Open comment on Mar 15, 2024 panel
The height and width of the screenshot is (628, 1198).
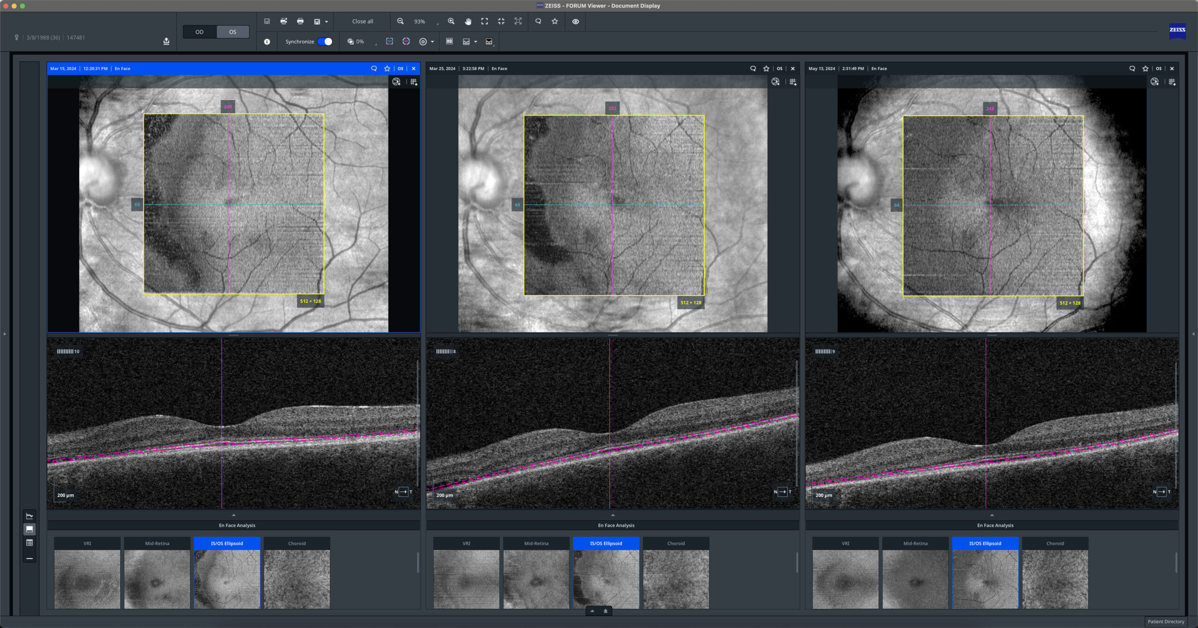point(374,69)
